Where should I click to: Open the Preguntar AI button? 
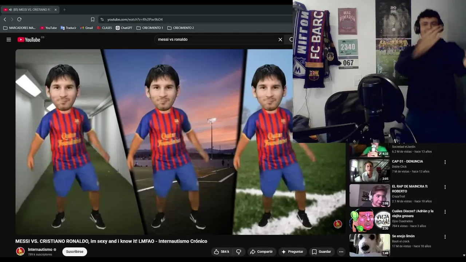pyautogui.click(x=292, y=251)
